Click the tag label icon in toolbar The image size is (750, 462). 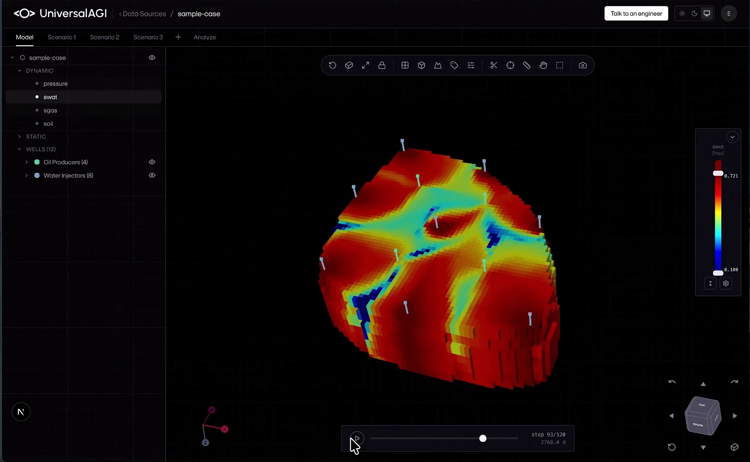454,65
